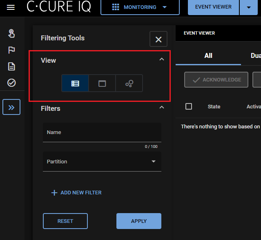Select the All tab

tap(208, 56)
